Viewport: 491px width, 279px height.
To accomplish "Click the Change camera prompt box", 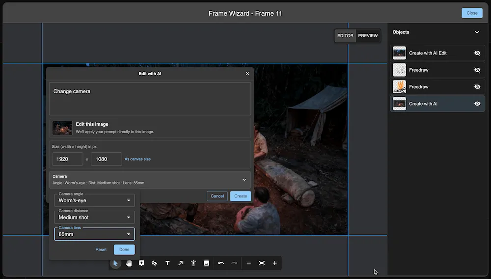I will point(150,99).
